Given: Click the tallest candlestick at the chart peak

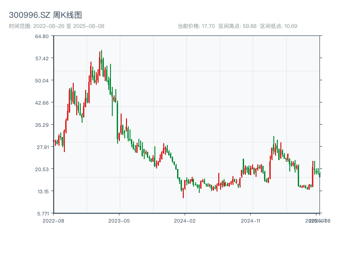Looking at the screenshot, I should pos(102,60).
